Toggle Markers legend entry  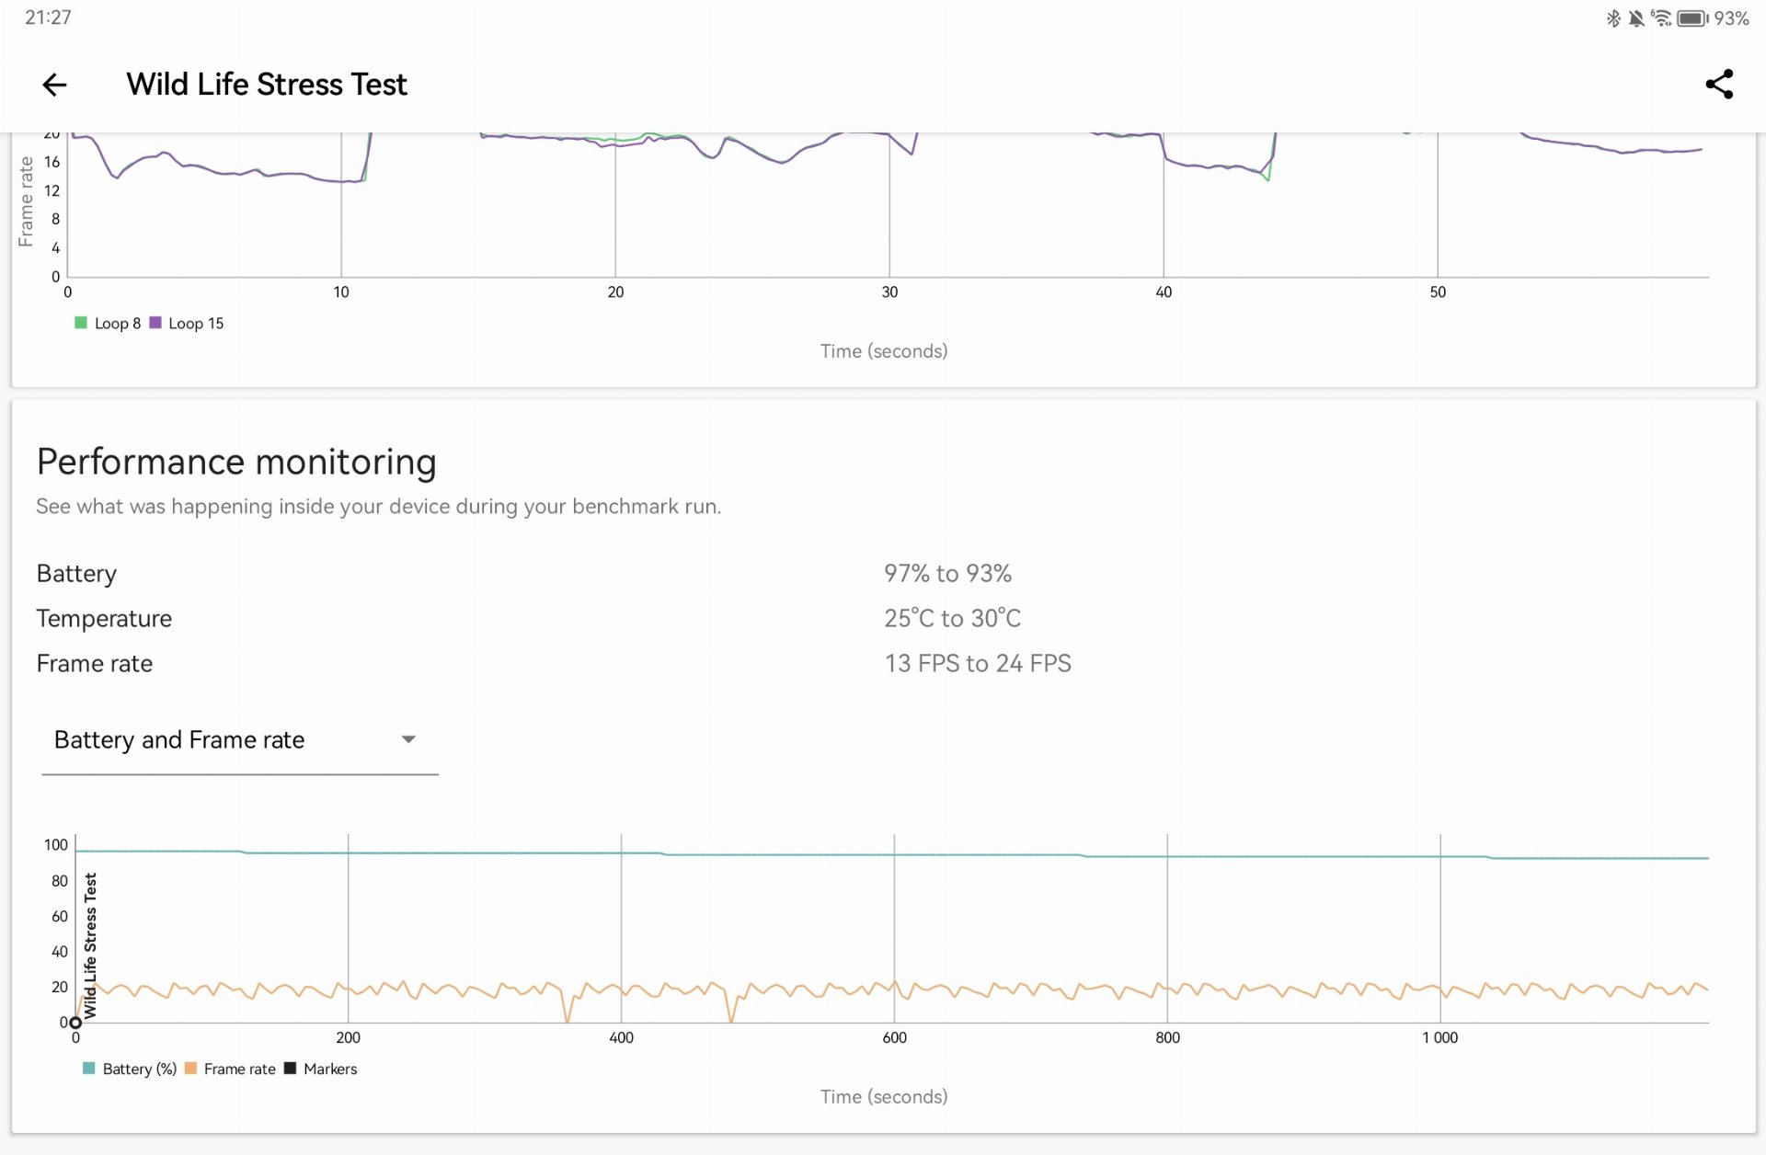pyautogui.click(x=320, y=1069)
